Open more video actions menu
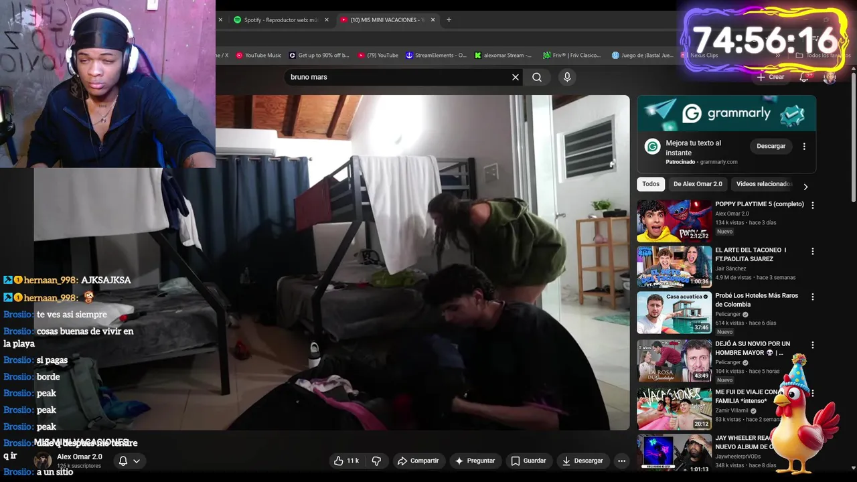The height and width of the screenshot is (482, 857). (x=621, y=461)
